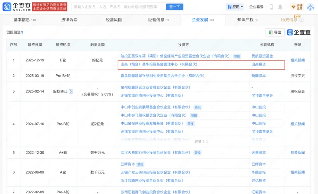Image resolution: width=318 pixels, height=194 pixels.
Task: Open 汇毅资本 institution link
Action: point(259,192)
